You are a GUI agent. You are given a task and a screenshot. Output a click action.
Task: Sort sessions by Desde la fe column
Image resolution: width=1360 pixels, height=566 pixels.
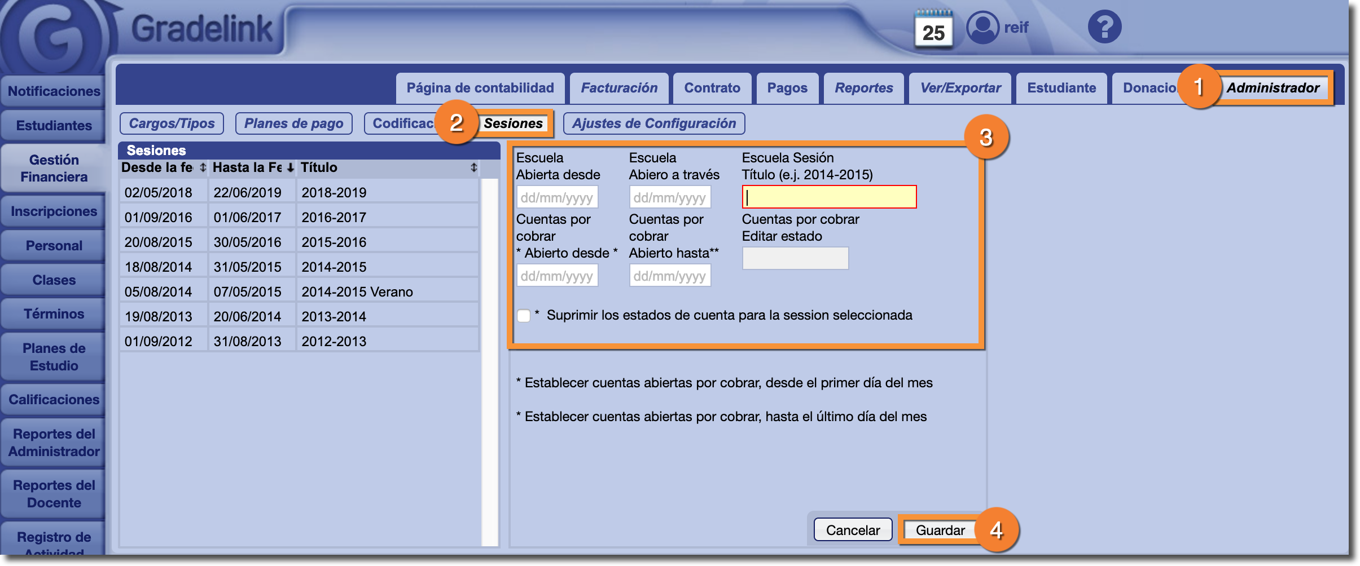point(203,167)
